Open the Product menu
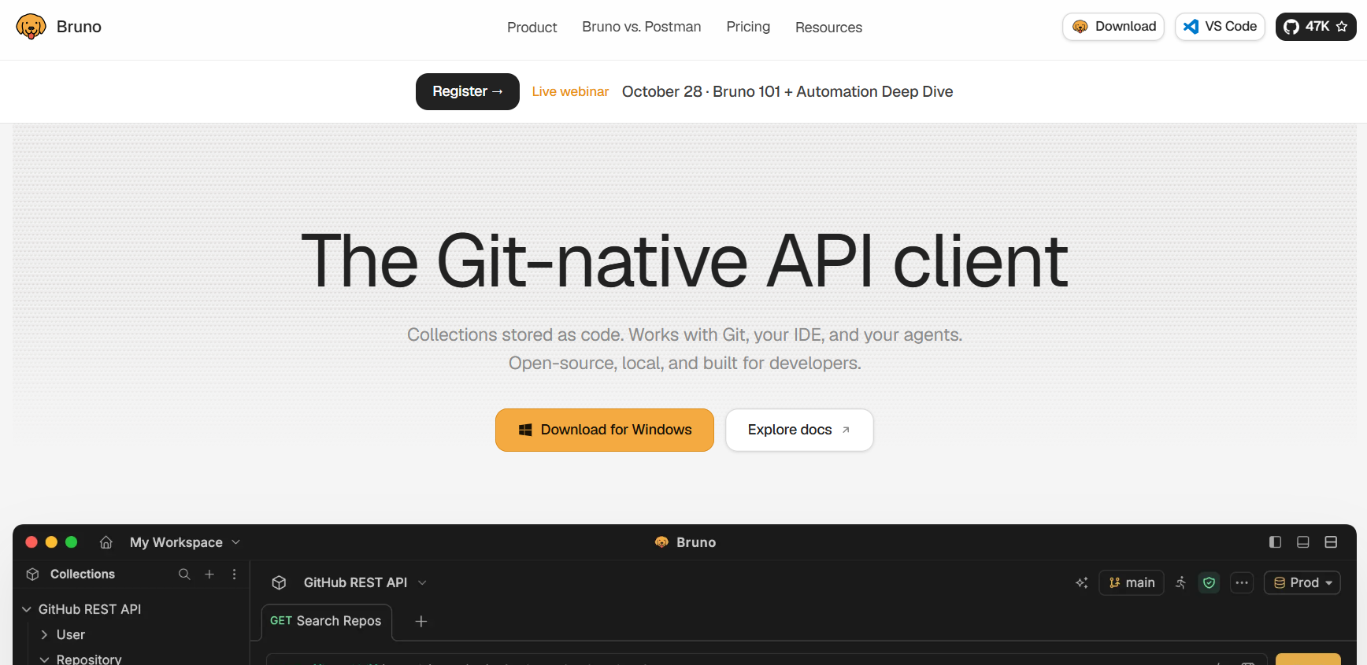1367x665 pixels. [x=532, y=28]
